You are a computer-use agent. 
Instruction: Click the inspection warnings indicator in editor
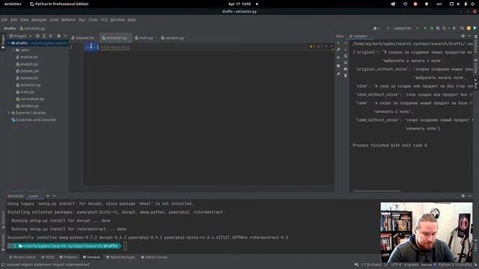click(316, 46)
